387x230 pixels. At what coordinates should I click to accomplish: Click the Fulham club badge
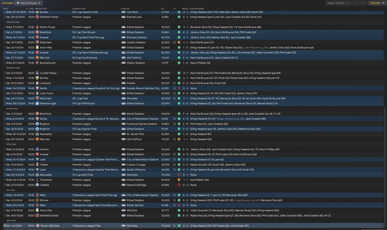(x=37, y=165)
